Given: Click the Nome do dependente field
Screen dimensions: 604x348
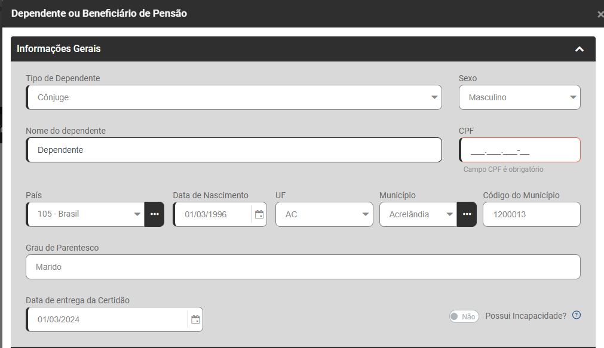Looking at the screenshot, I should pos(234,150).
